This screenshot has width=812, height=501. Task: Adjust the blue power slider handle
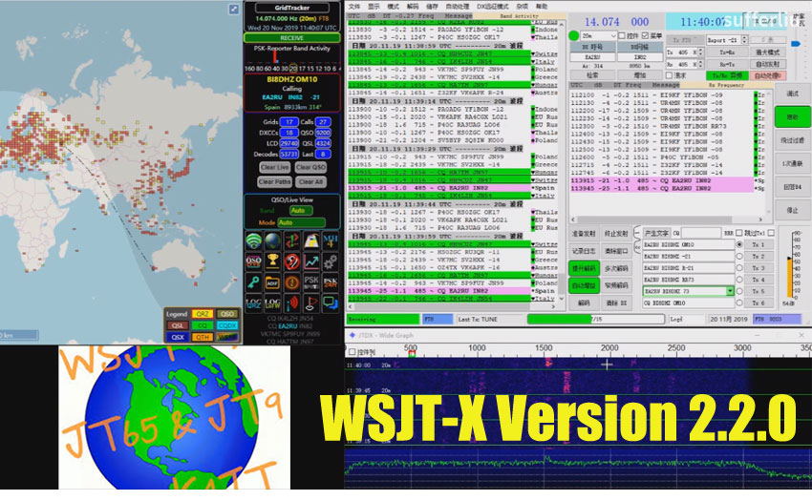[796, 44]
